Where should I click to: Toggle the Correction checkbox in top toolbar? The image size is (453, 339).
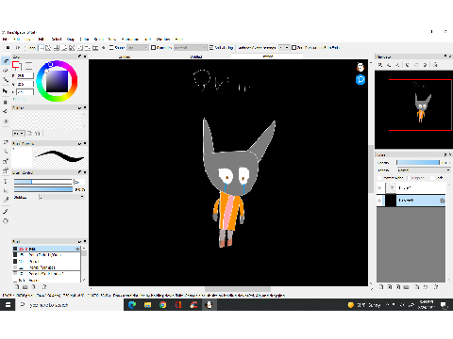pyautogui.click(x=153, y=48)
